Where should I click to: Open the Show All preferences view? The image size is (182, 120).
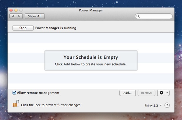[x=34, y=16]
